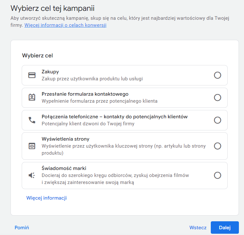Open the Więcej informacji o celach konwersji link
The height and width of the screenshot is (235, 244).
[x=65, y=25]
